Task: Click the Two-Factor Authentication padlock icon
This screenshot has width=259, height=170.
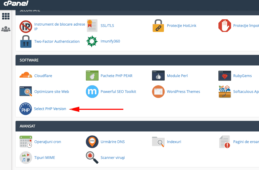Action: [26, 41]
